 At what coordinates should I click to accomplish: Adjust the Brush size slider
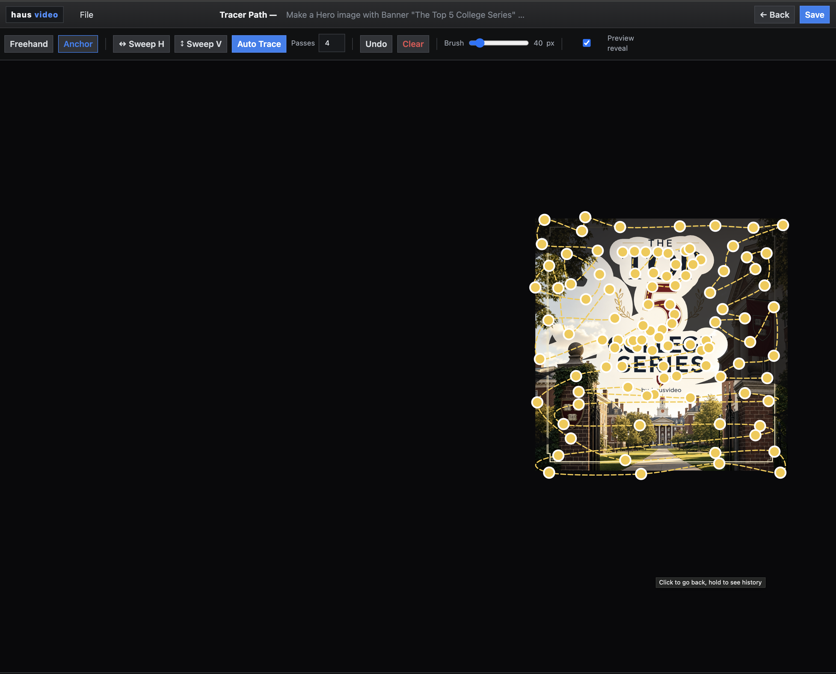[499, 43]
